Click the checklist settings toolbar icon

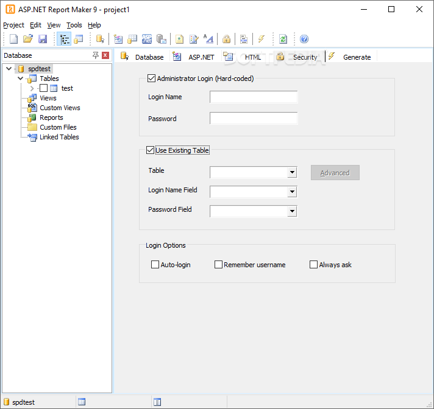[118, 39]
